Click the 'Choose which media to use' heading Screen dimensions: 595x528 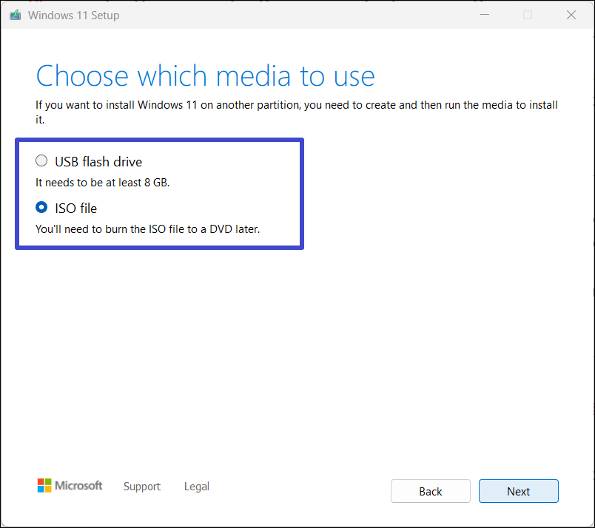205,76
